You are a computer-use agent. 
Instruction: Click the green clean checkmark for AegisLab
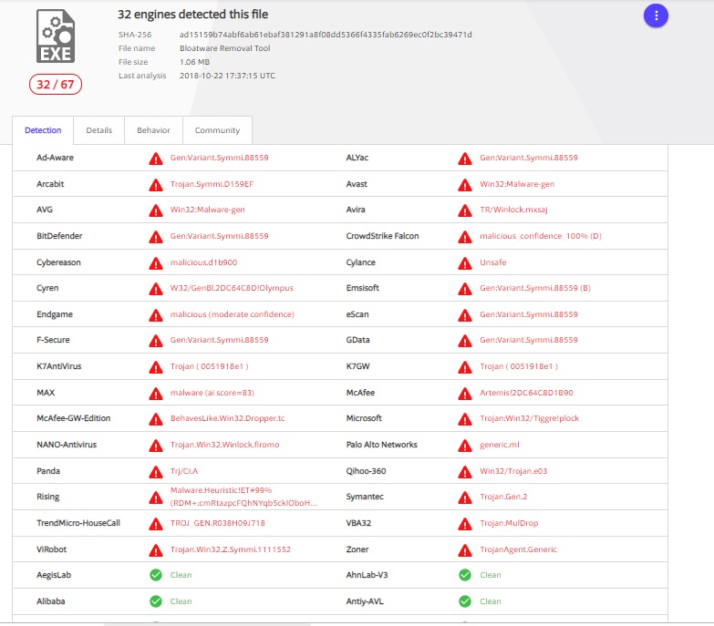(156, 576)
